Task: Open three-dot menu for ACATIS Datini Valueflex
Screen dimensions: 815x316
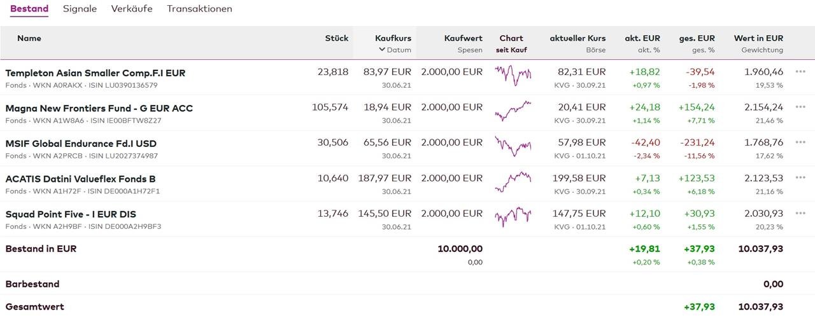Action: tap(800, 178)
